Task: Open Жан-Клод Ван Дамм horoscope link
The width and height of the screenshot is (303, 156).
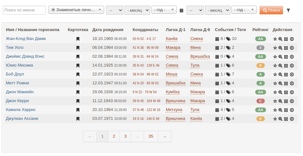Action: [x=26, y=39]
